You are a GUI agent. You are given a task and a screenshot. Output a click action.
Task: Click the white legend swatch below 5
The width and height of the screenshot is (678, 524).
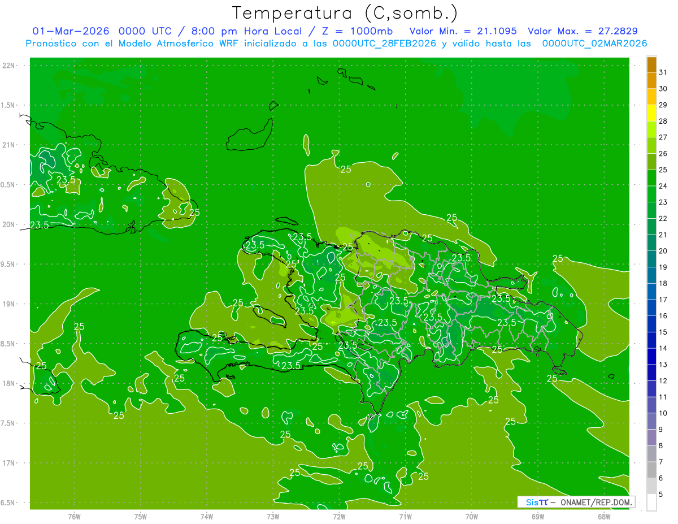coord(651,503)
